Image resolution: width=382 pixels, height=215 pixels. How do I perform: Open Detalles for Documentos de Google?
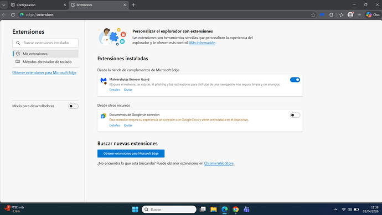point(115,125)
